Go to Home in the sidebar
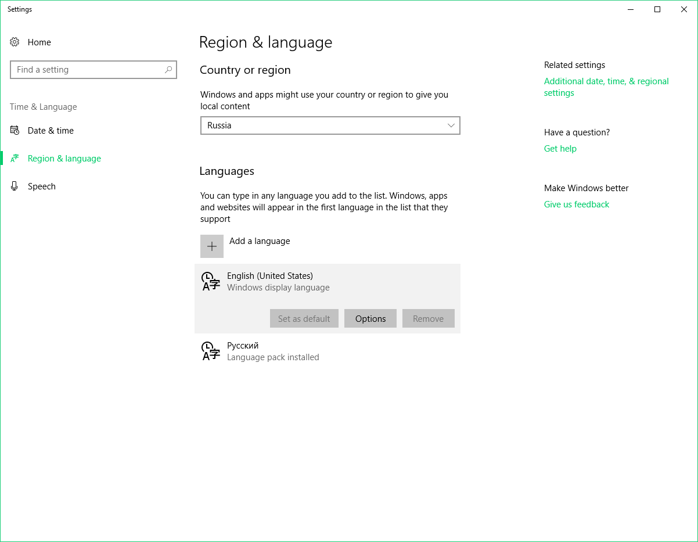Viewport: 698px width, 542px height. tap(39, 42)
